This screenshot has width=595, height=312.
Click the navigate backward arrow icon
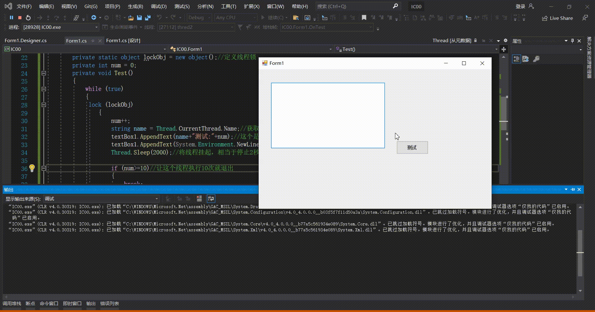click(x=94, y=18)
